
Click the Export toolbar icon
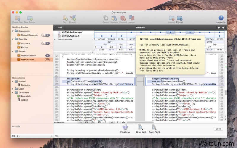180,18
